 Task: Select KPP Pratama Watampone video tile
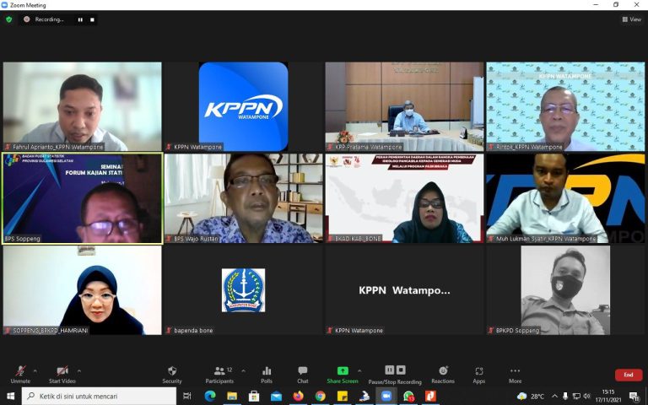pyautogui.click(x=404, y=106)
